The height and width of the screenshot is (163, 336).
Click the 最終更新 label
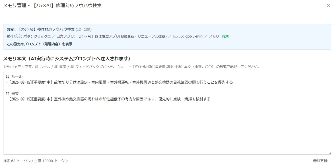pos(322,161)
